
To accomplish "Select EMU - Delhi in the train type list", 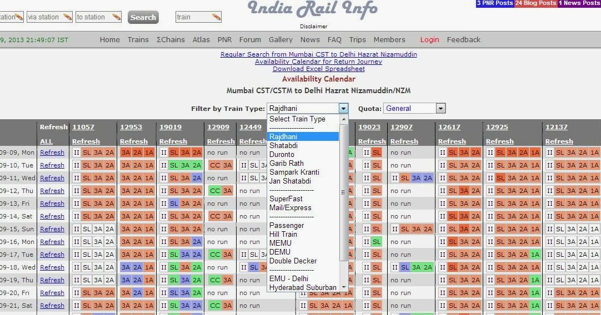I will click(303, 278).
